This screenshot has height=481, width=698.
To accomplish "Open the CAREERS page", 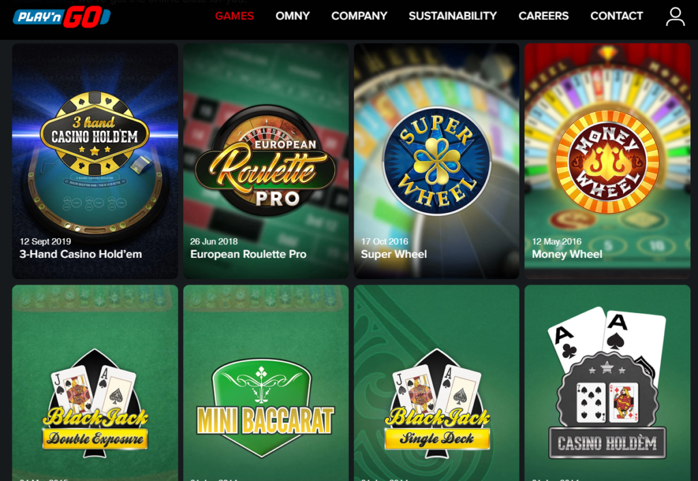I will (x=543, y=16).
